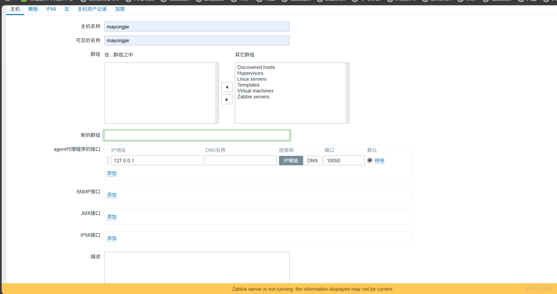Open the IPMI tab
The height and width of the screenshot is (294, 557).
coord(51,9)
